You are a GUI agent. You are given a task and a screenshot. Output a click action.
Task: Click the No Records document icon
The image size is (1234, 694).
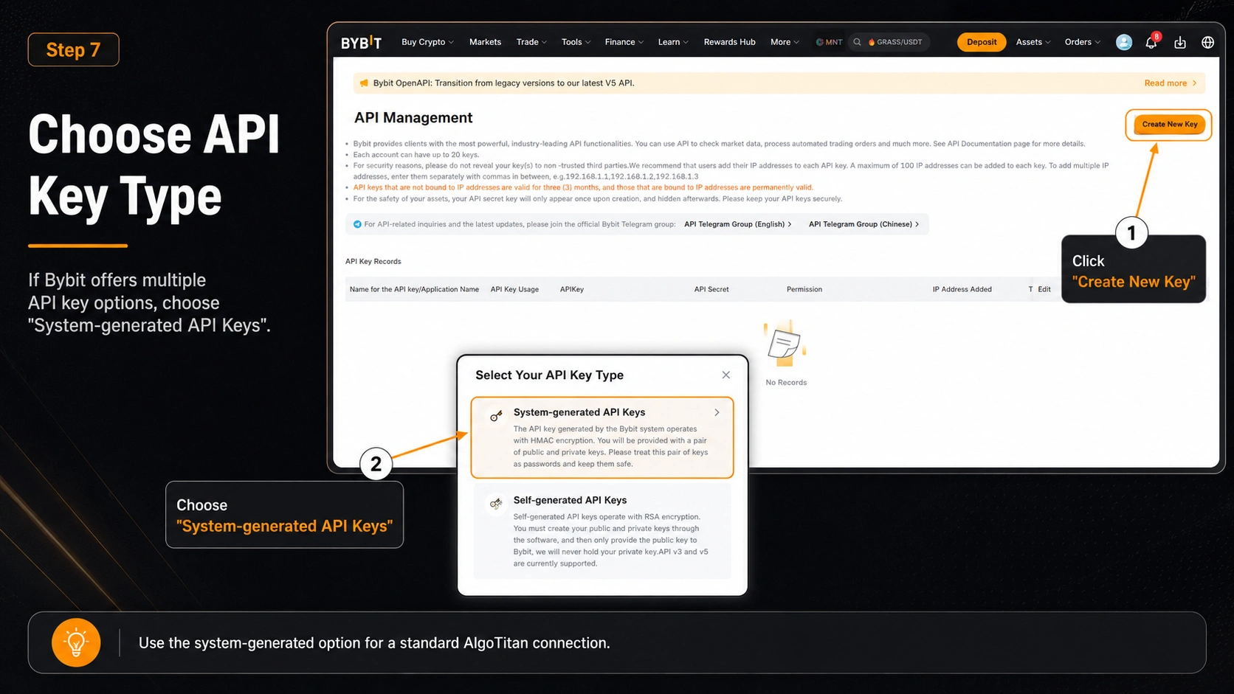(785, 344)
